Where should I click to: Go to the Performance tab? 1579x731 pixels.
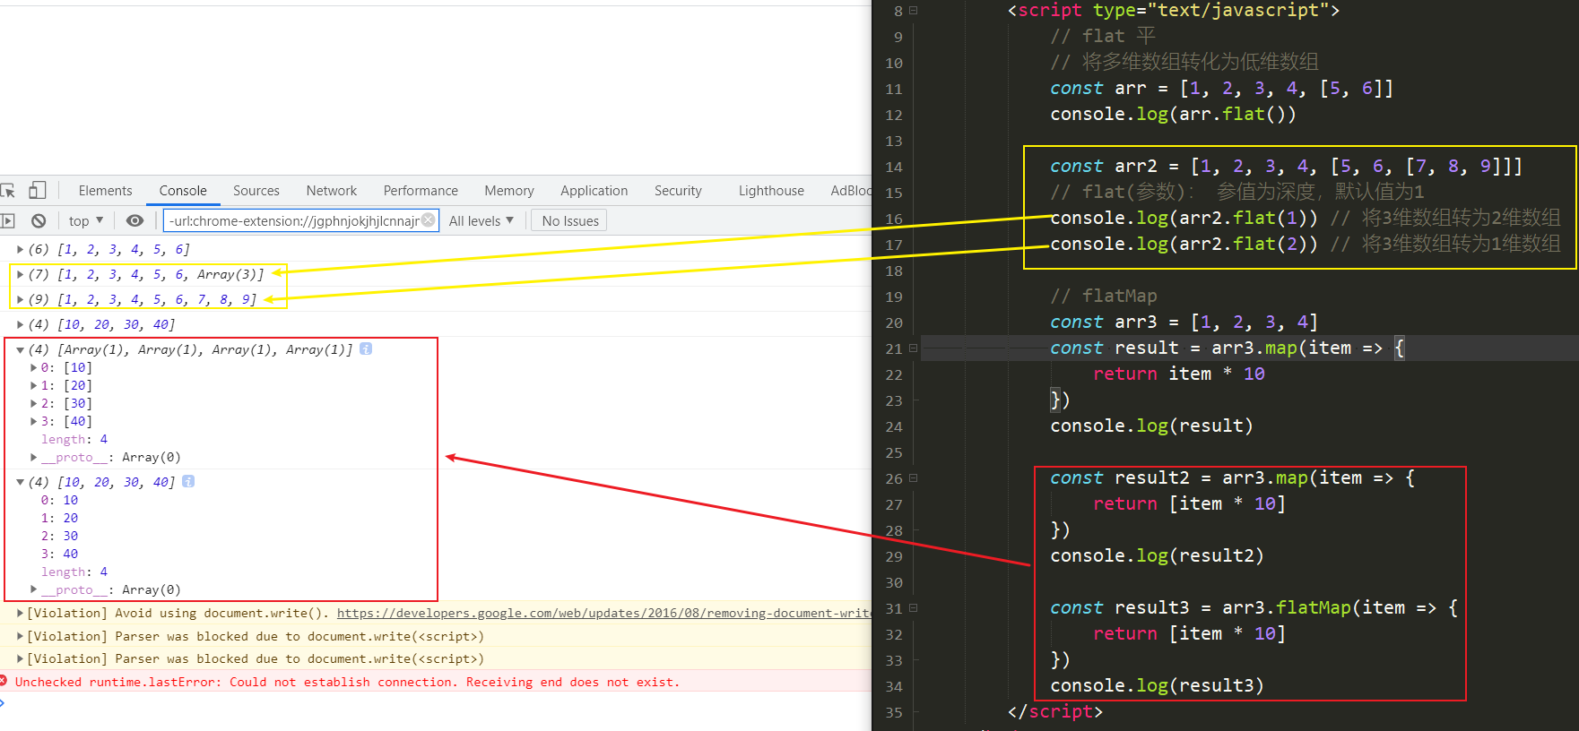click(x=421, y=191)
